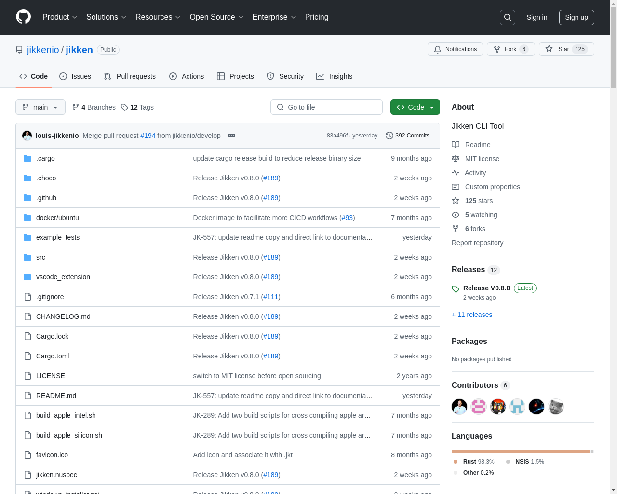617x494 pixels.
Task: Click the forks icon in About
Action: (456, 229)
